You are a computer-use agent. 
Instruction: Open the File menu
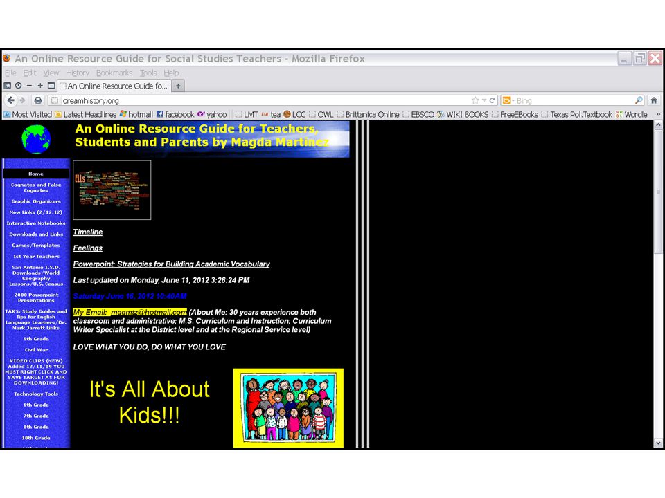tap(10, 73)
